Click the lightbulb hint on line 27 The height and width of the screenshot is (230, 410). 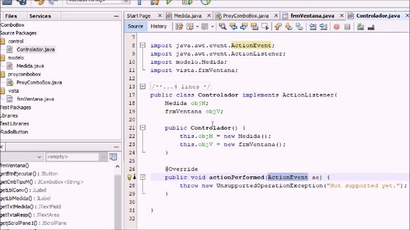(x=129, y=178)
